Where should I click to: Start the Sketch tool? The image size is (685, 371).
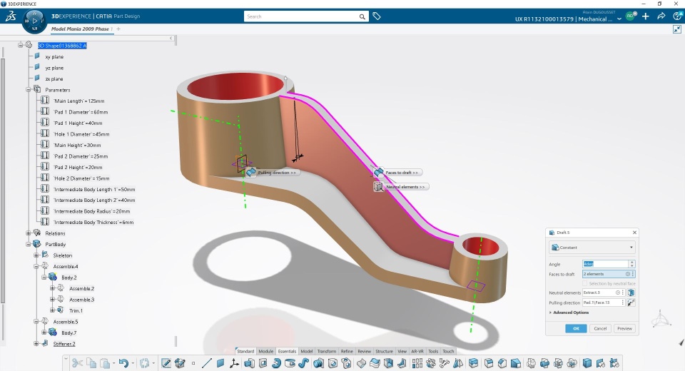(x=166, y=363)
